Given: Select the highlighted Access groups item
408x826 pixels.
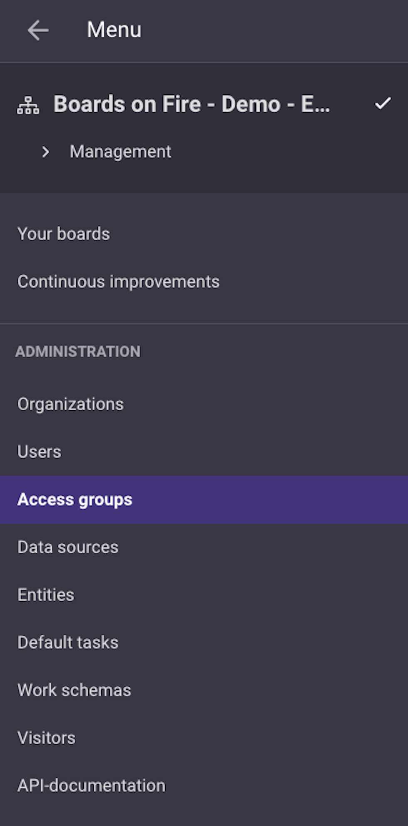Looking at the screenshot, I should click(x=204, y=500).
